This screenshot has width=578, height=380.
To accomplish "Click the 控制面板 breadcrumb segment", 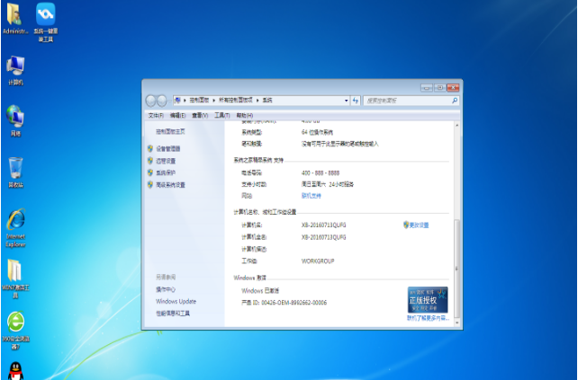I will pyautogui.click(x=200, y=100).
